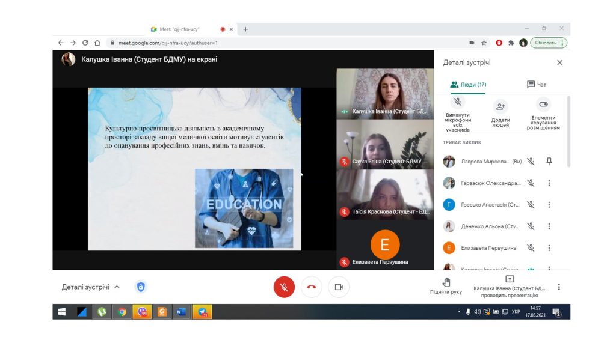Click the browser forward arrow
This screenshot has width=616, height=346.
pyautogui.click(x=73, y=43)
